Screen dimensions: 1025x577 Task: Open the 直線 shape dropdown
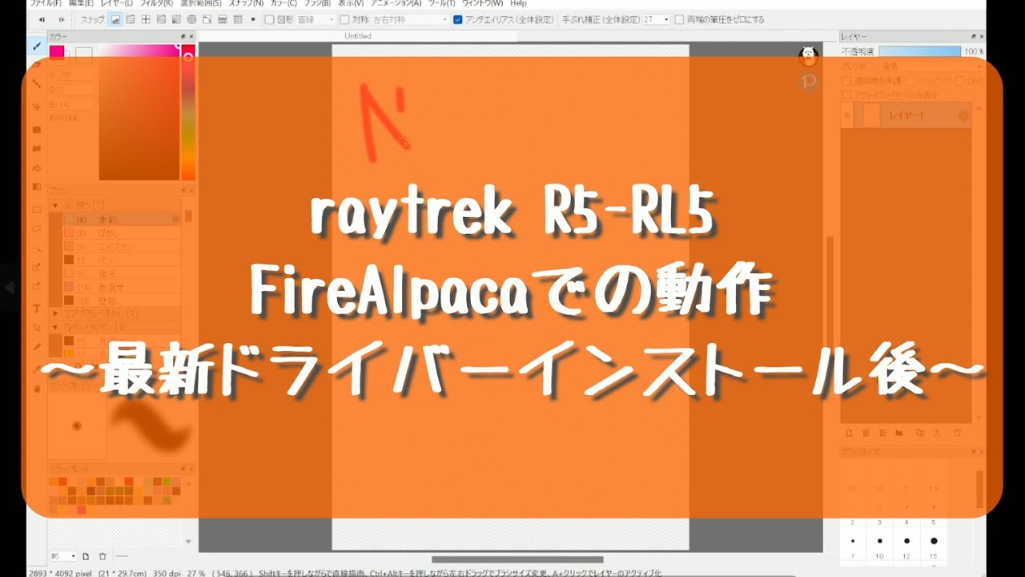[316, 19]
